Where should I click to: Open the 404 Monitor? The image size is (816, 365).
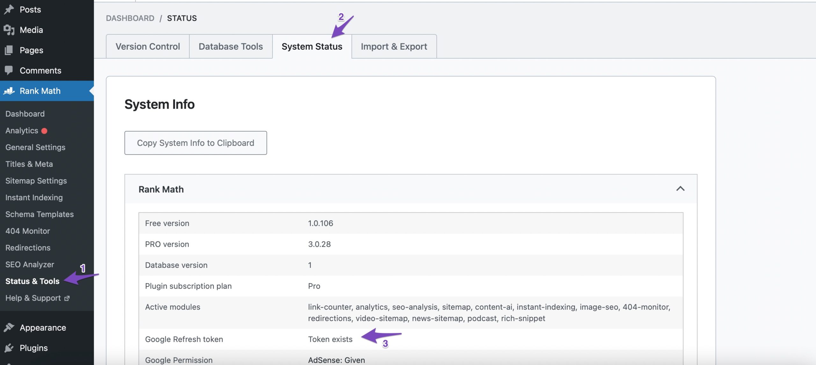[x=28, y=231]
